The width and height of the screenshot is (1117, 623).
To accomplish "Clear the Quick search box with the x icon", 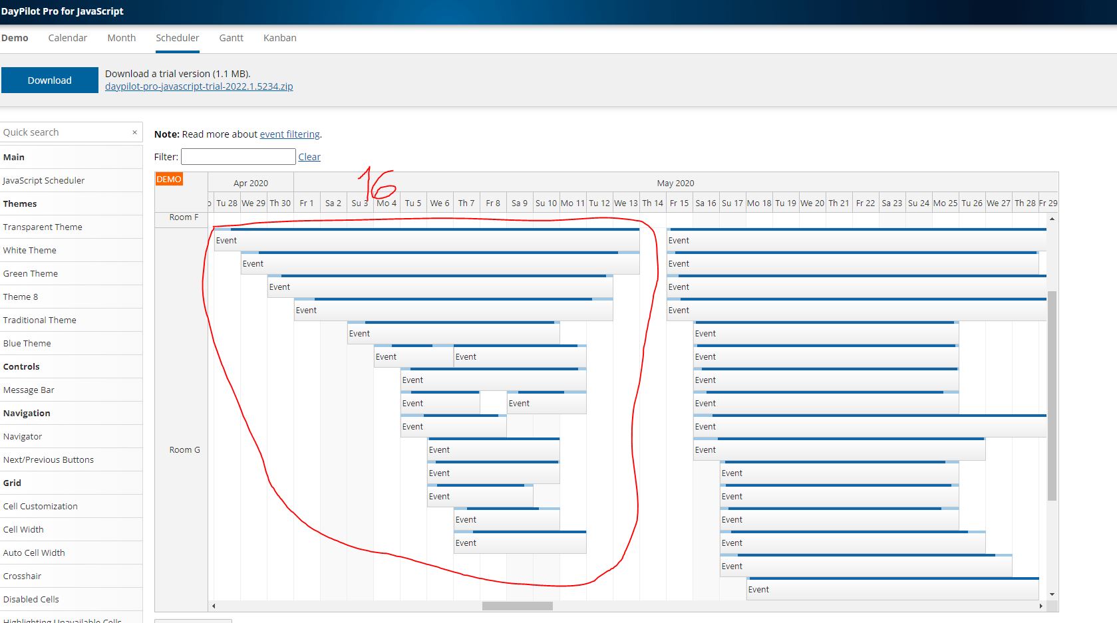I will click(x=134, y=132).
